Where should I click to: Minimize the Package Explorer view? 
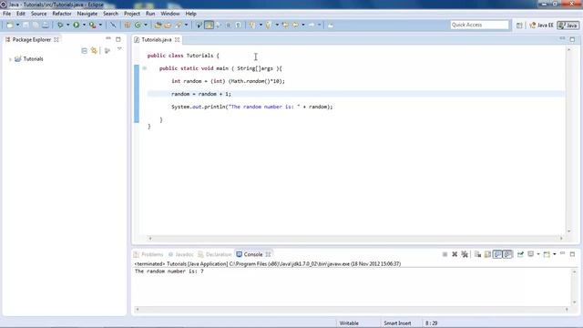point(108,38)
